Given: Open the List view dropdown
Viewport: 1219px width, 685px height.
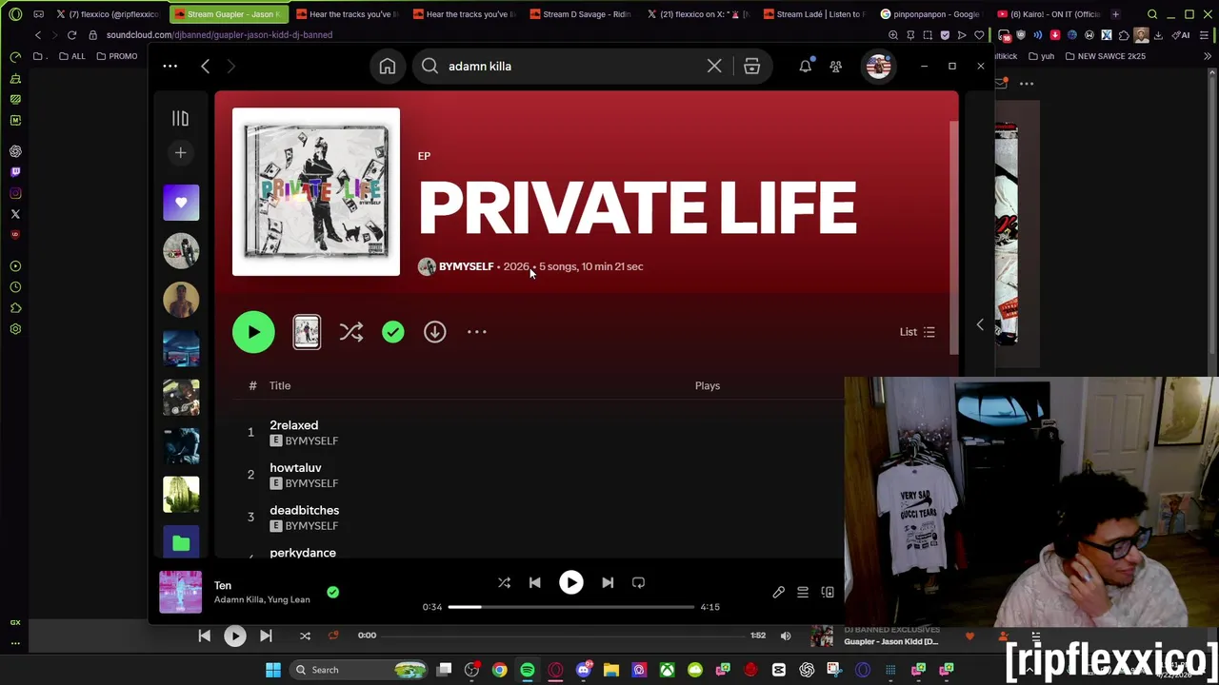Looking at the screenshot, I should (917, 332).
